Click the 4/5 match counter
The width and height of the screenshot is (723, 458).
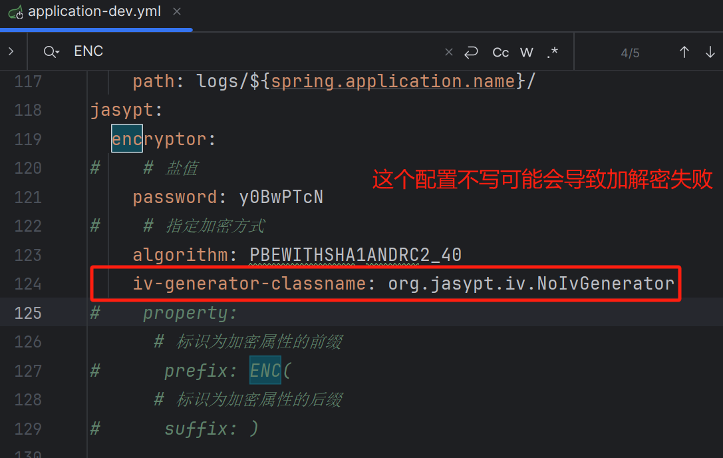point(630,52)
